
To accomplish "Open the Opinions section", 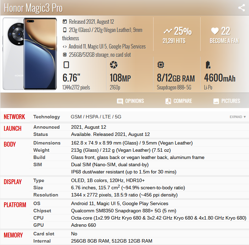I will pyautogui.click(x=130, y=101).
